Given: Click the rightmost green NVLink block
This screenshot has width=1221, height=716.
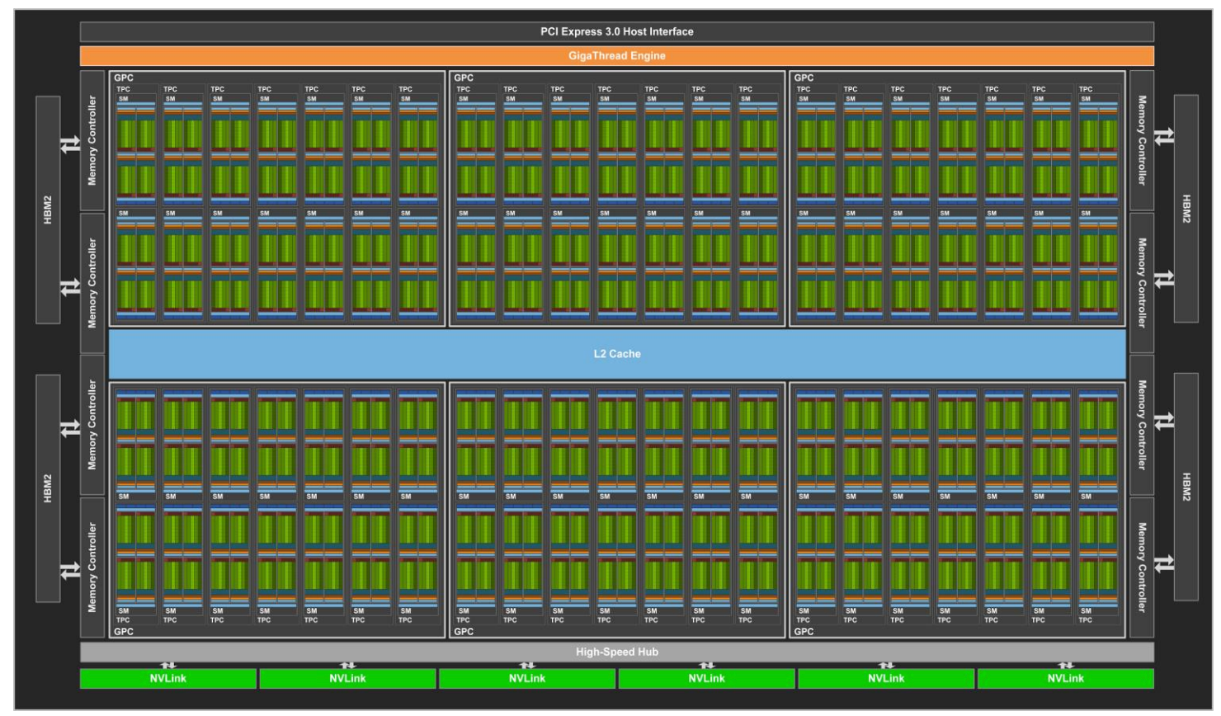Looking at the screenshot, I should click(x=1065, y=678).
